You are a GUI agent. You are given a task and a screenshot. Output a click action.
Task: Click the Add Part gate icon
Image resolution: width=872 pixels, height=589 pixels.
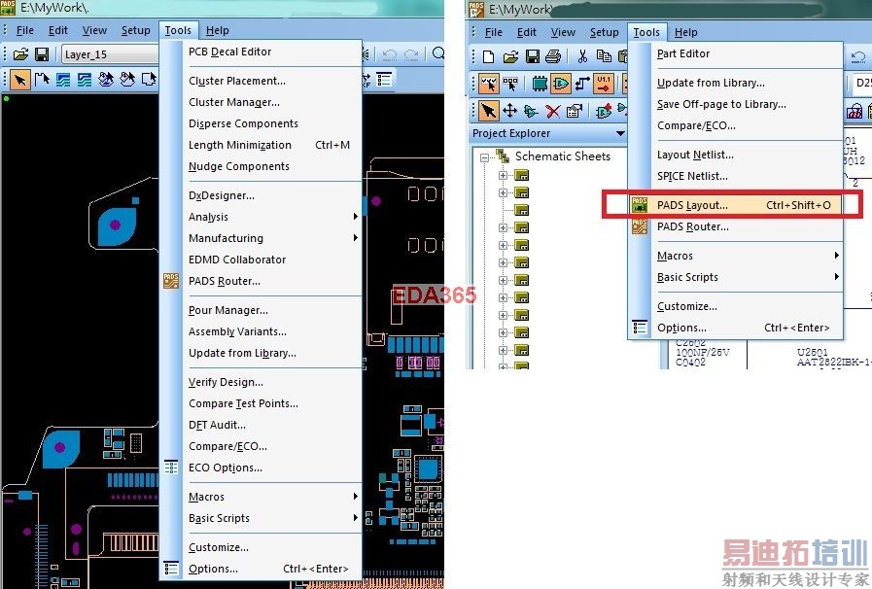click(604, 111)
